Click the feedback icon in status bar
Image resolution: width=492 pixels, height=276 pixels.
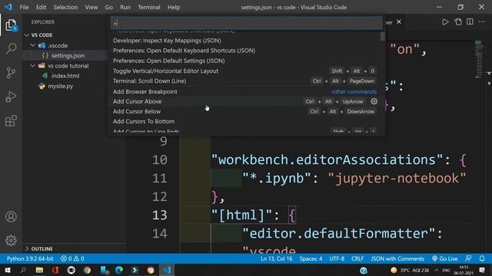tap(468, 259)
